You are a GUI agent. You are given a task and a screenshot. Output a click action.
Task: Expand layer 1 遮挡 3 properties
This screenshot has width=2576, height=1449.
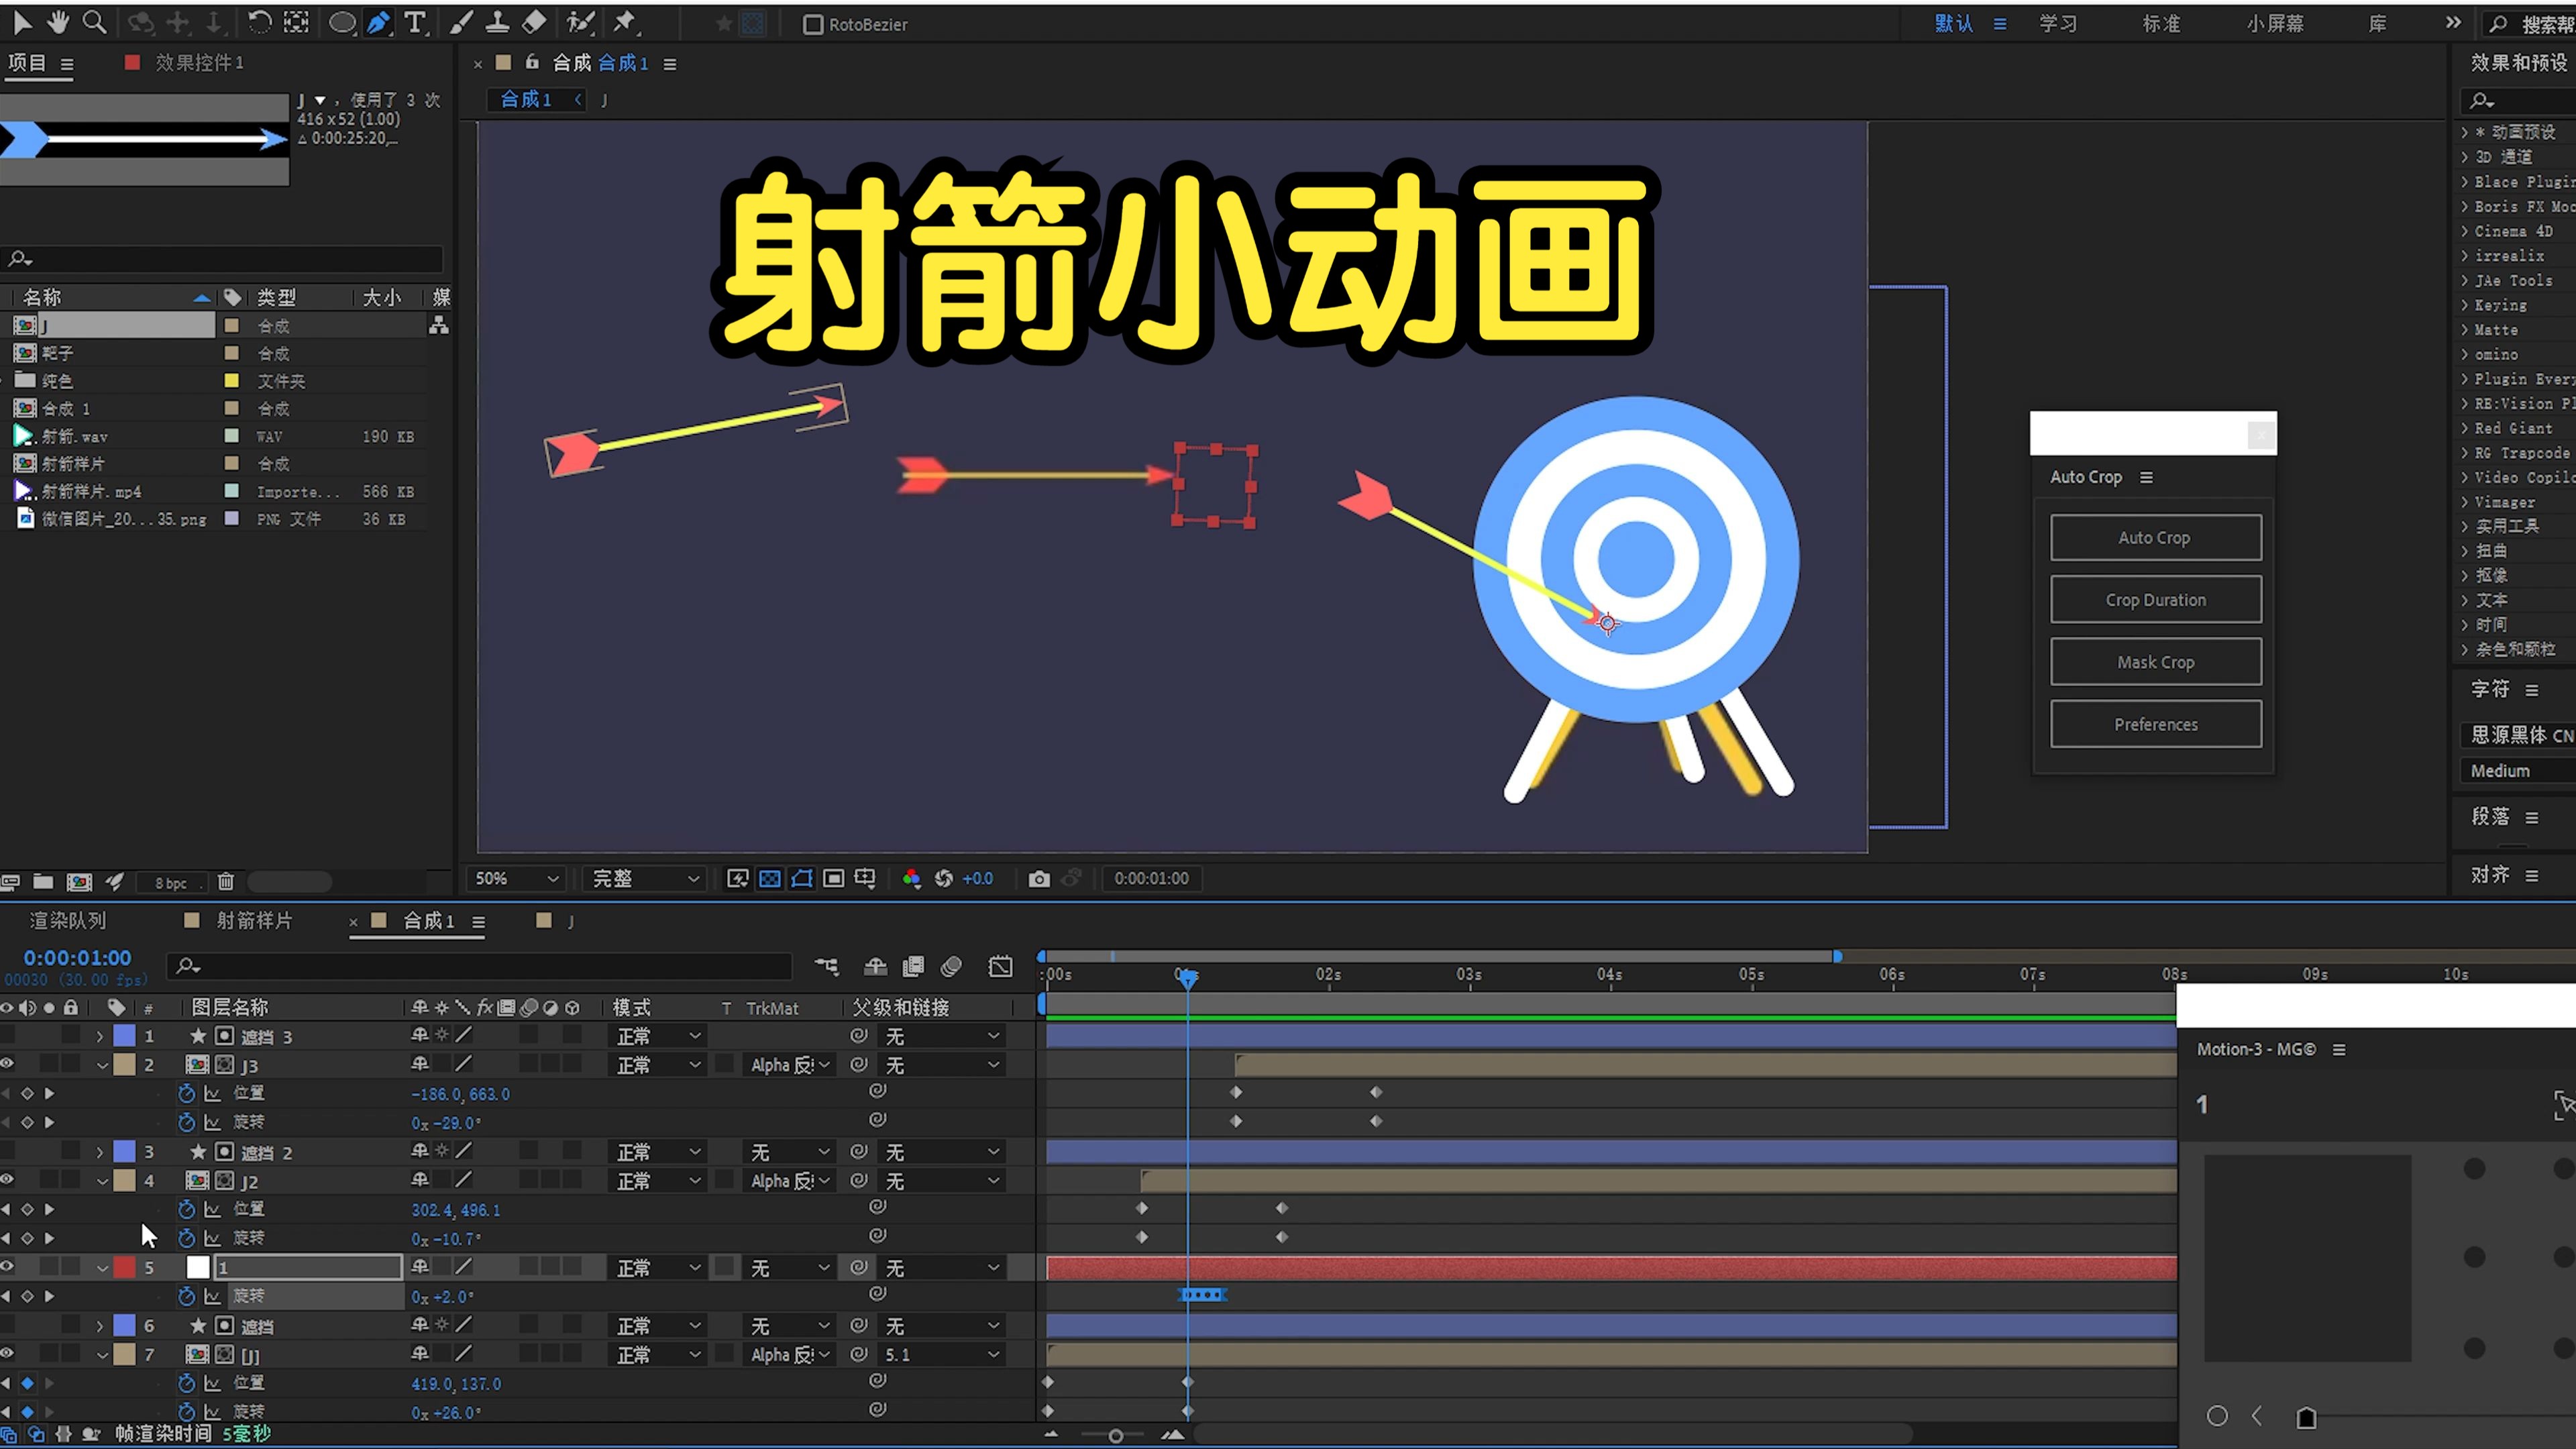click(100, 1036)
